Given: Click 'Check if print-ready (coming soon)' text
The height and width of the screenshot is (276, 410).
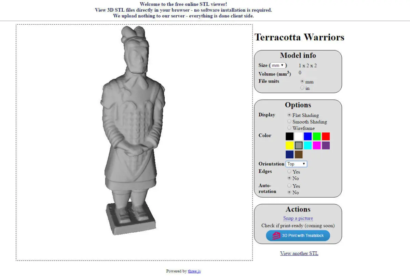Looking at the screenshot, I should coord(298,226).
